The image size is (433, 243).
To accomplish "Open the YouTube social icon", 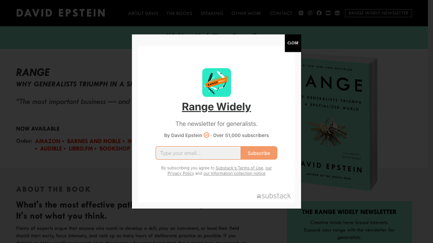I will [x=328, y=13].
